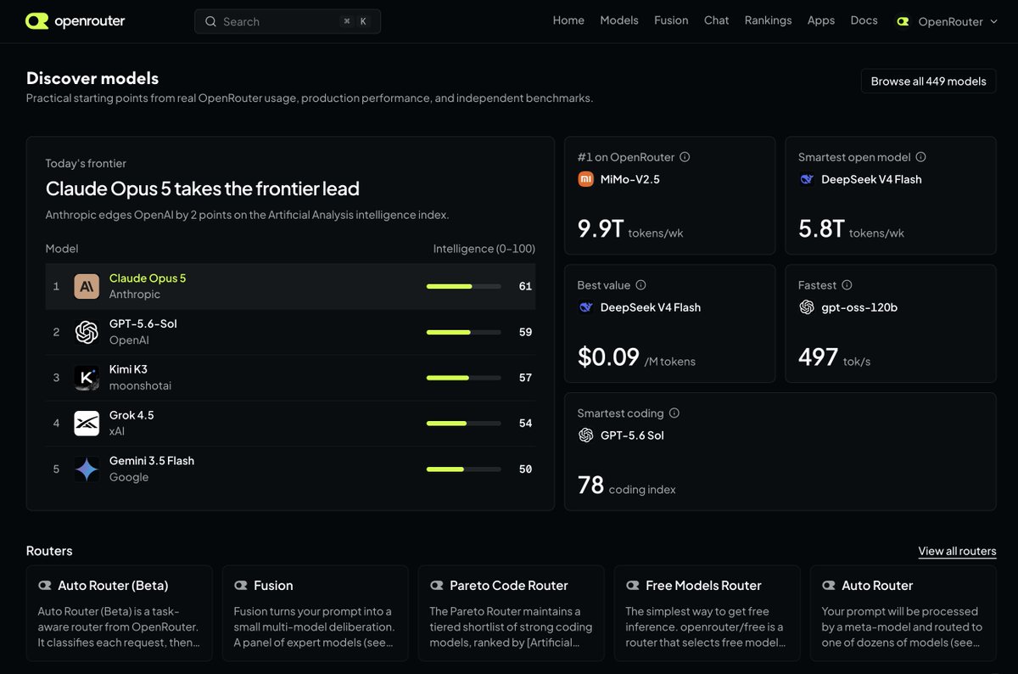The width and height of the screenshot is (1018, 674).
Task: Click the Grok 4.5 score 54
Action: point(525,423)
